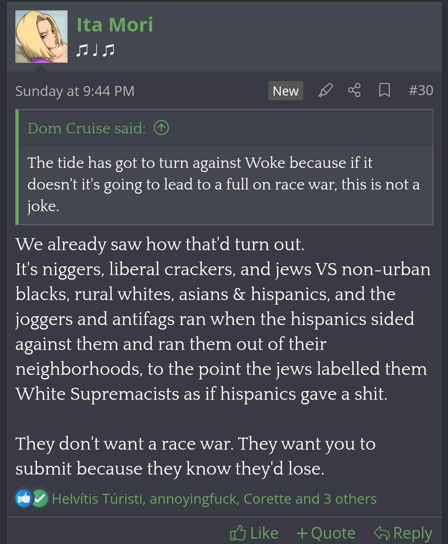Click the Dom Cruise said: quote header
The image size is (448, 544).
point(87,128)
